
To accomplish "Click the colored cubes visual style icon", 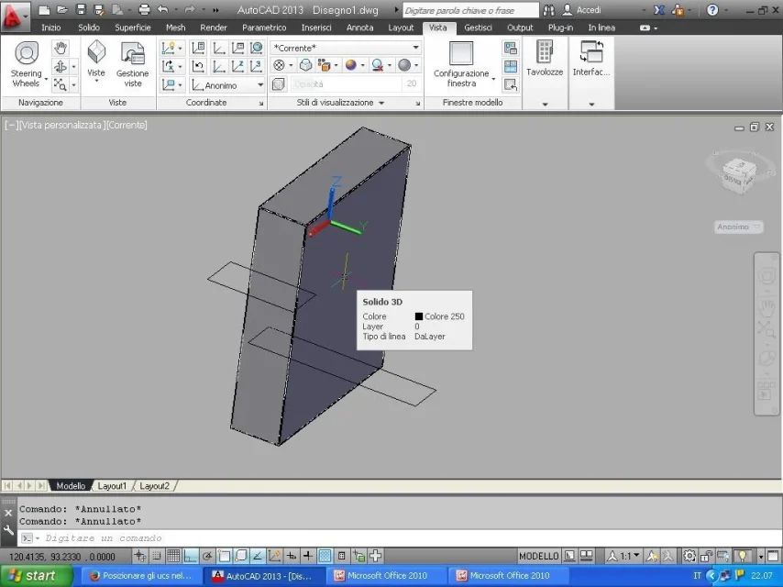I will [x=324, y=65].
